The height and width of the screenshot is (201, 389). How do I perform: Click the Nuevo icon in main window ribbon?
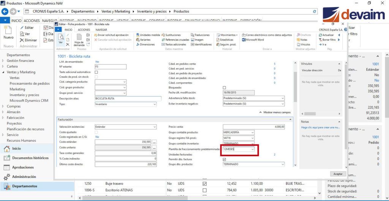pos(8,33)
